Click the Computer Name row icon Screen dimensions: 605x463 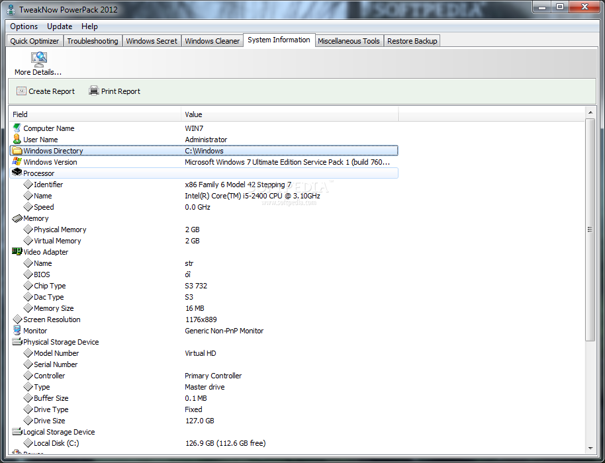point(17,128)
